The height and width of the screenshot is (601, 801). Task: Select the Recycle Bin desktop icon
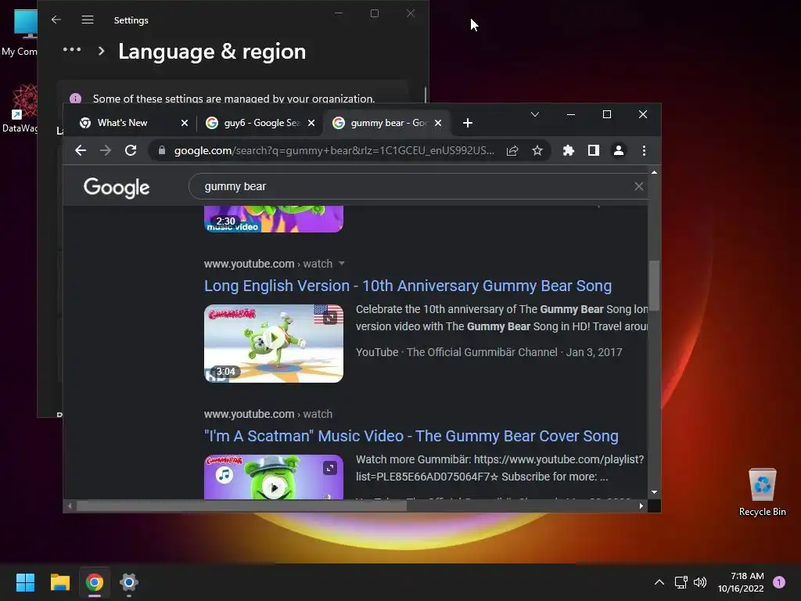click(762, 492)
